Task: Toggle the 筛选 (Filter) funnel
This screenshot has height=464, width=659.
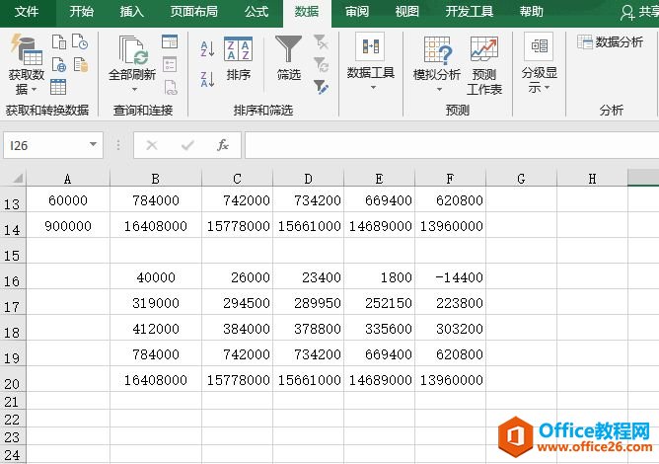Action: [x=289, y=59]
